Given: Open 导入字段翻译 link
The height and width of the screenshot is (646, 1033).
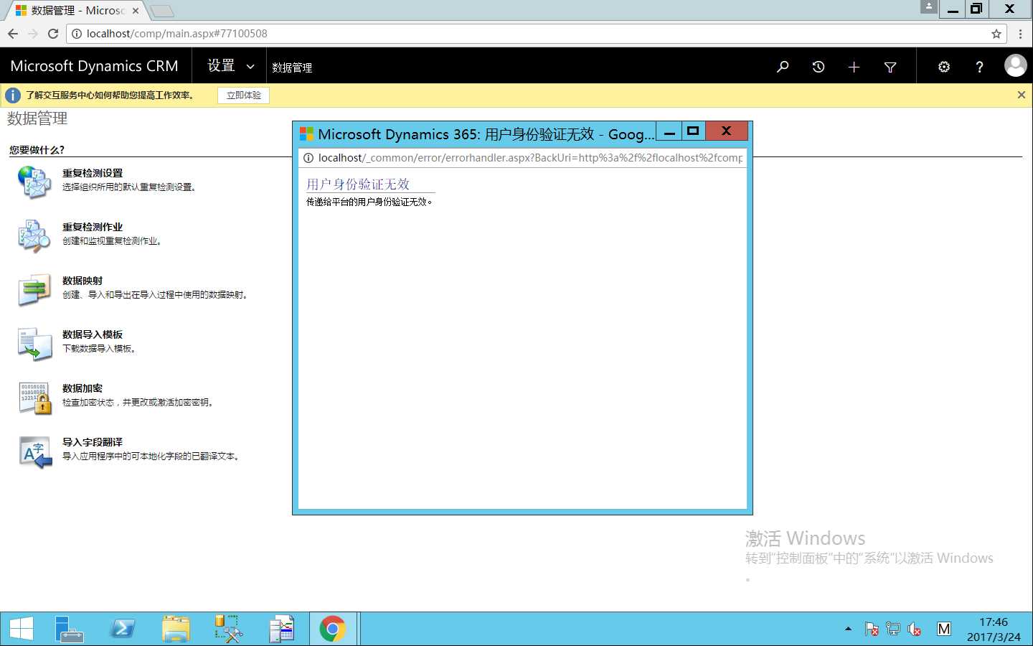Looking at the screenshot, I should pyautogui.click(x=93, y=442).
